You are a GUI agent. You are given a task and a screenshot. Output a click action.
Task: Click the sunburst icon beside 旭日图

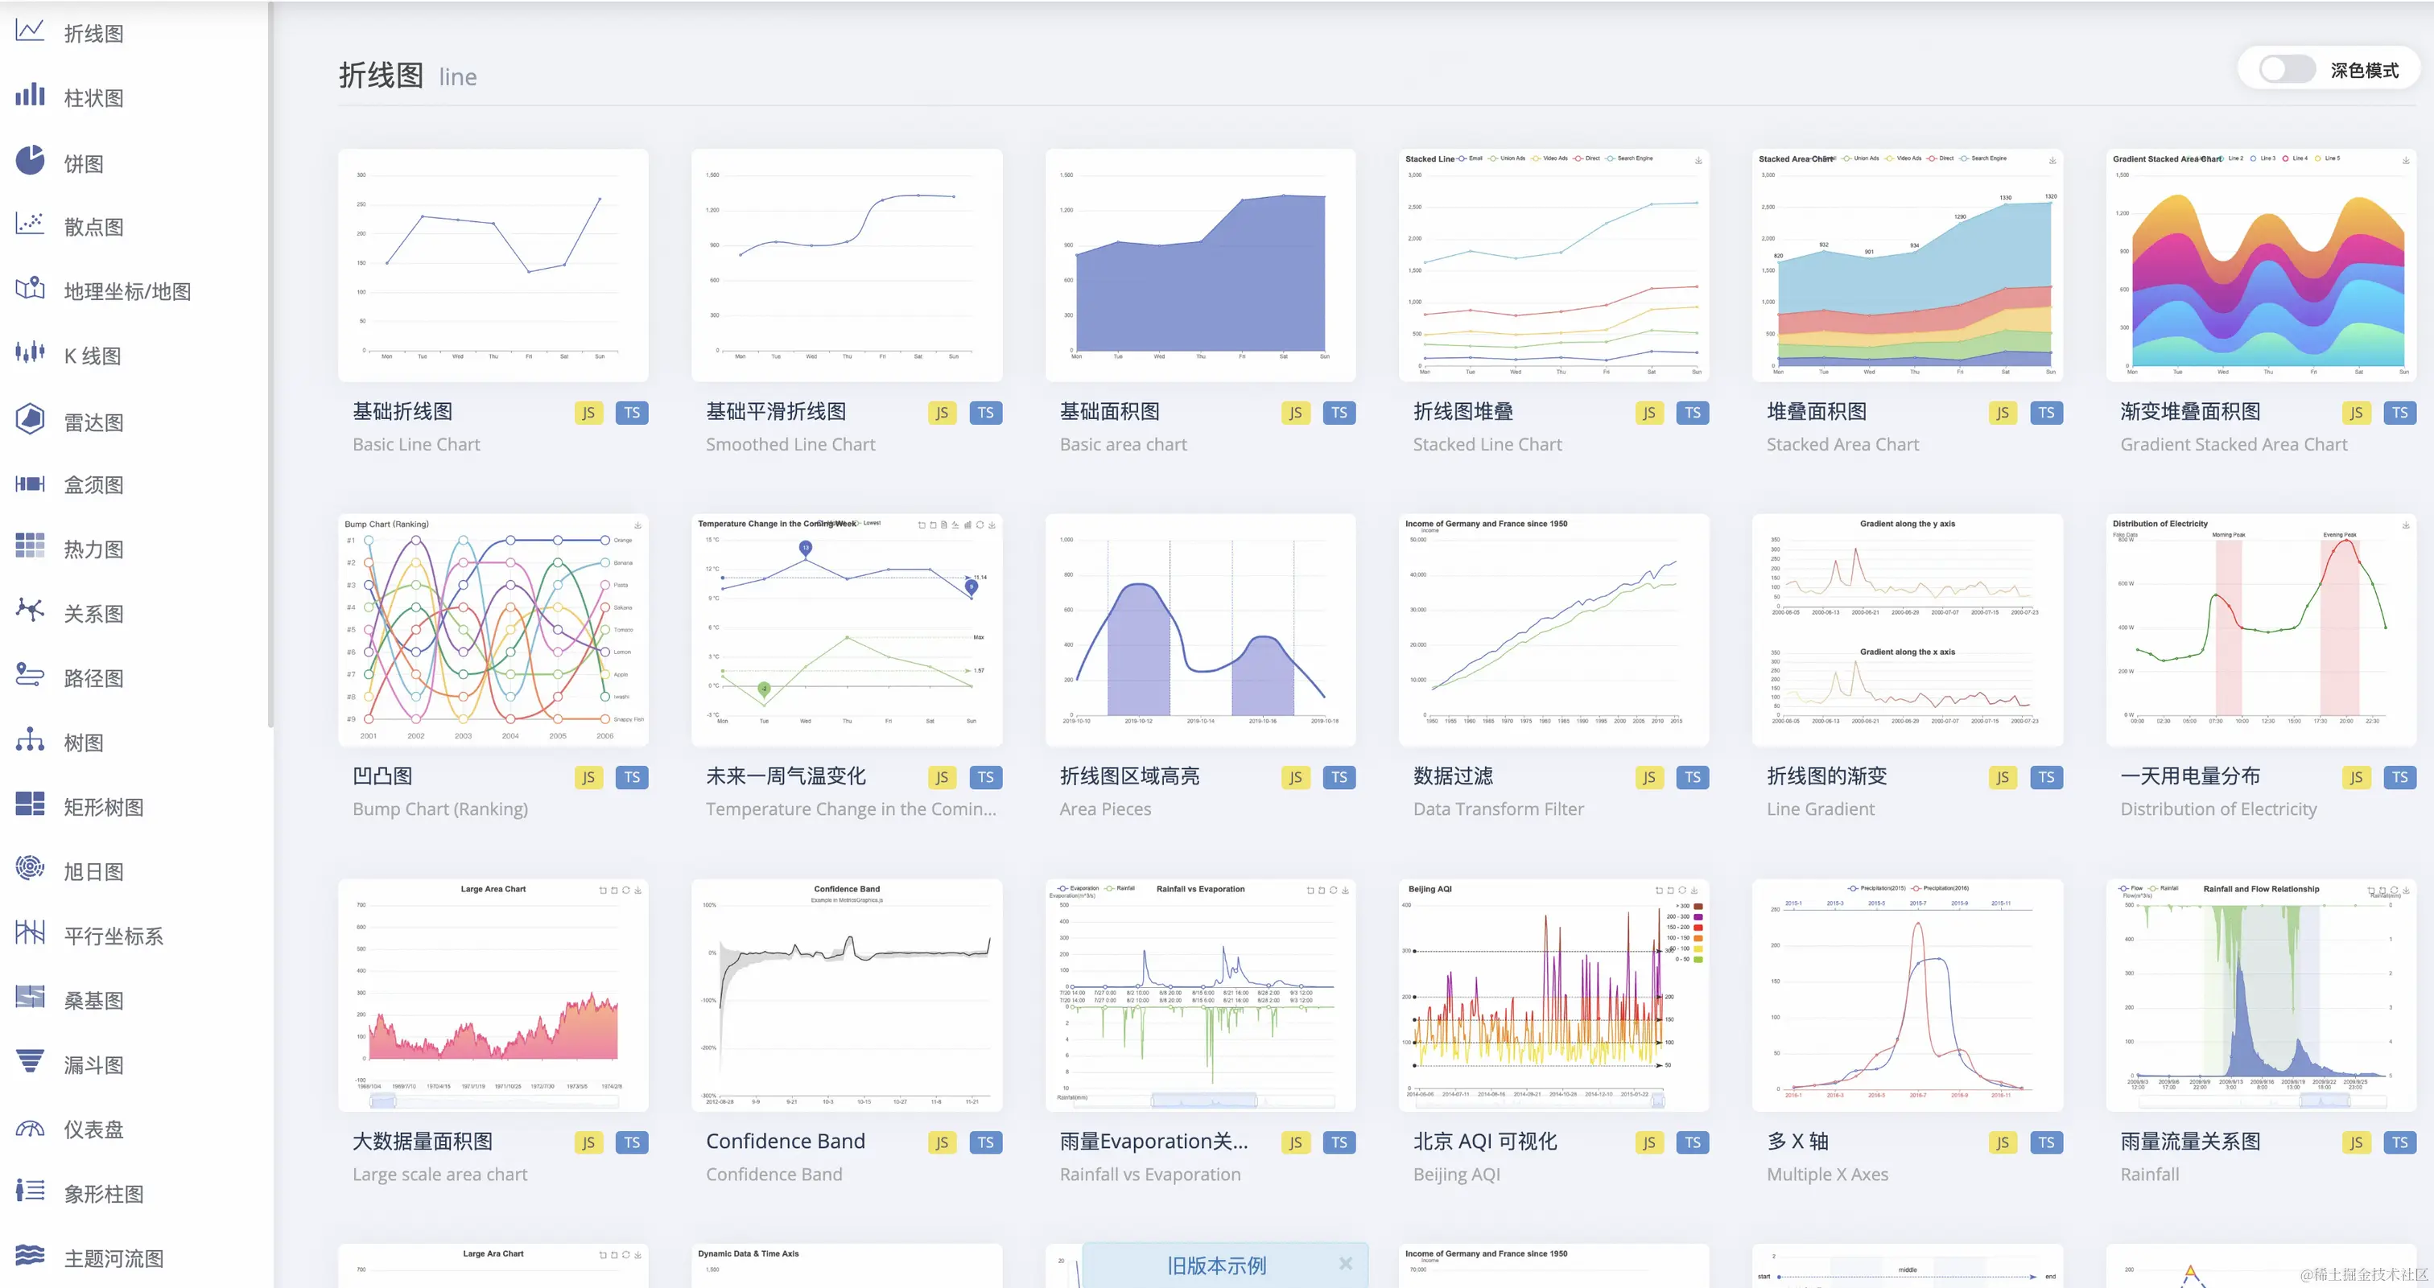coord(31,869)
